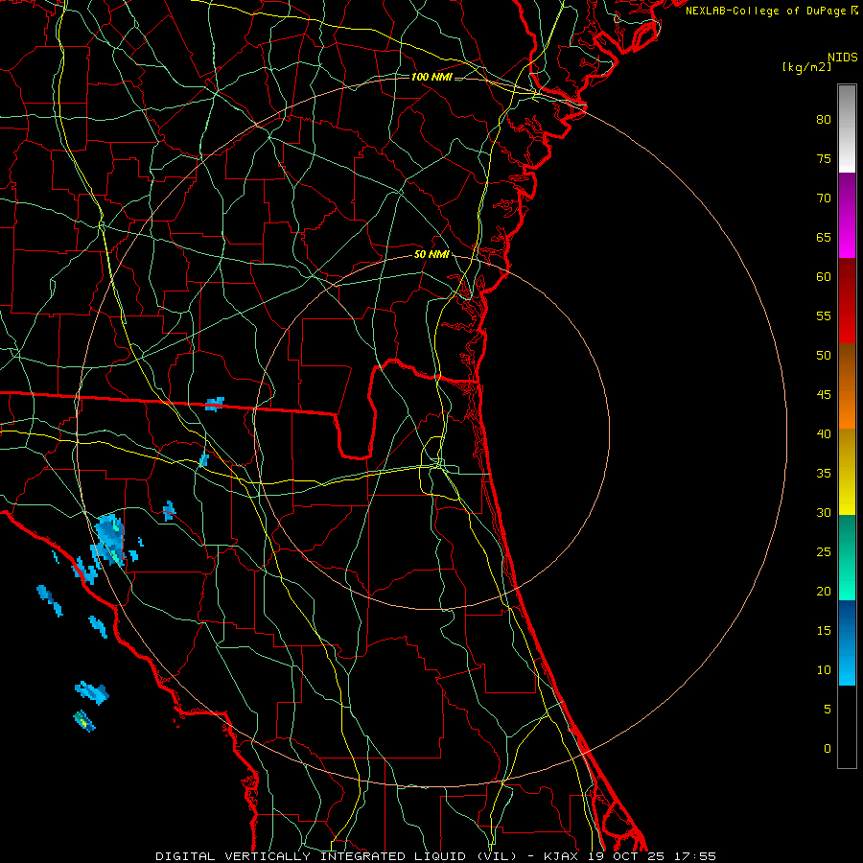863x863 pixels.
Task: Click the [kg/m2] units label
Action: (806, 67)
